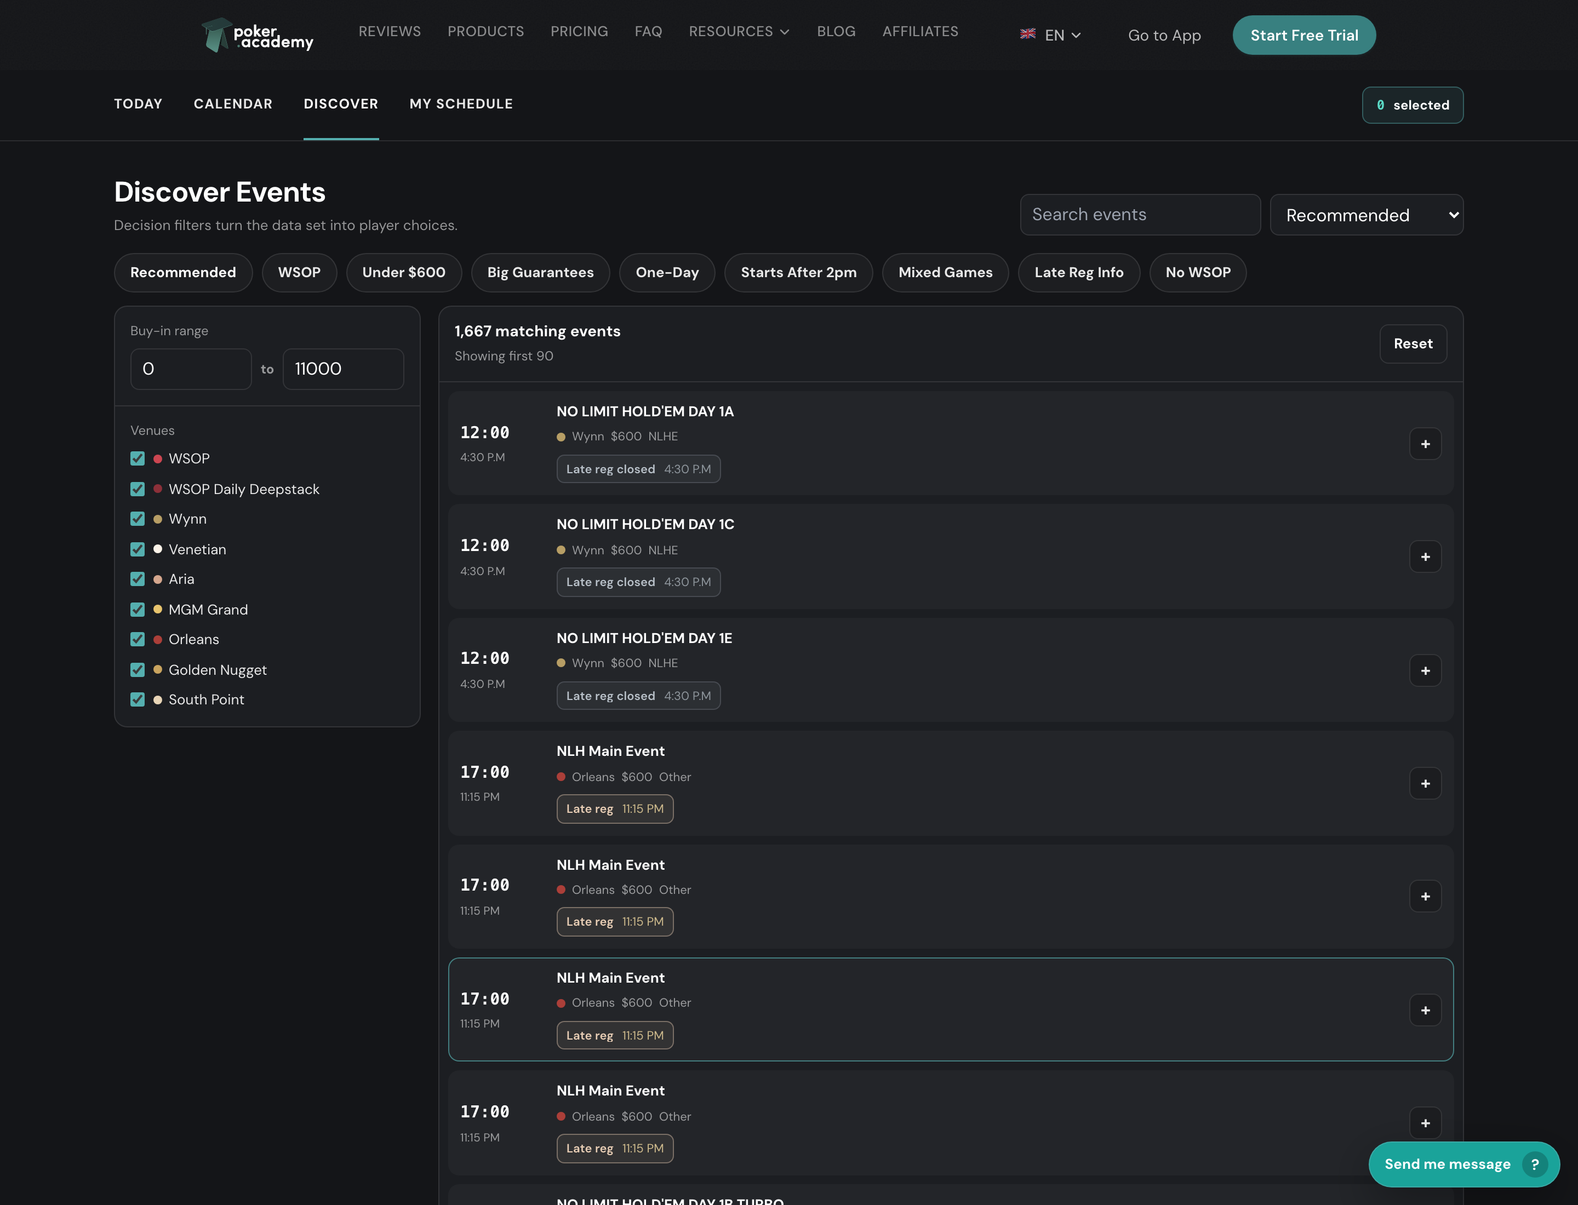Screen dimensions: 1578x1205
Task: Click the Go to App link
Action: 1164,35
